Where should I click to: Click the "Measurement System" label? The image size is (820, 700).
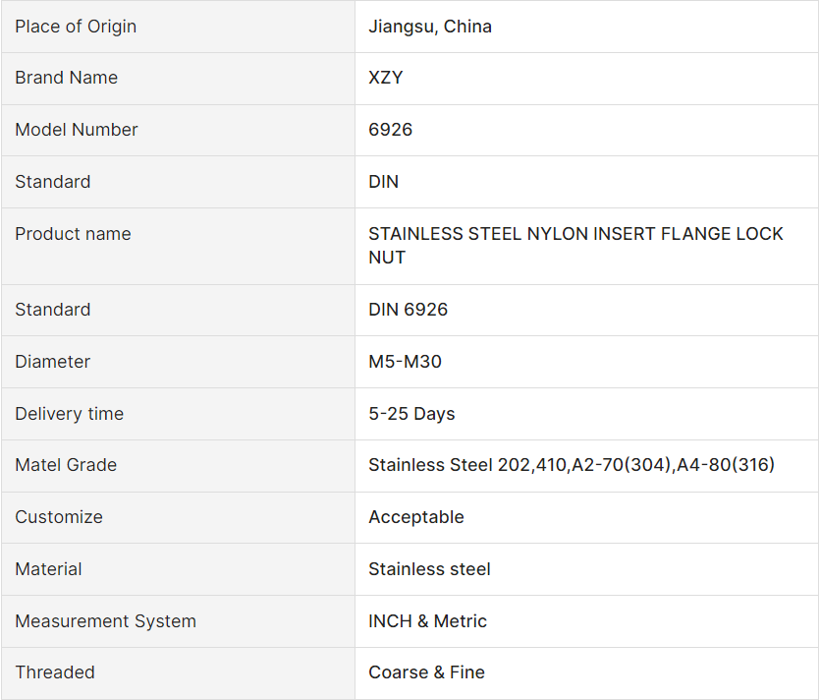point(105,621)
